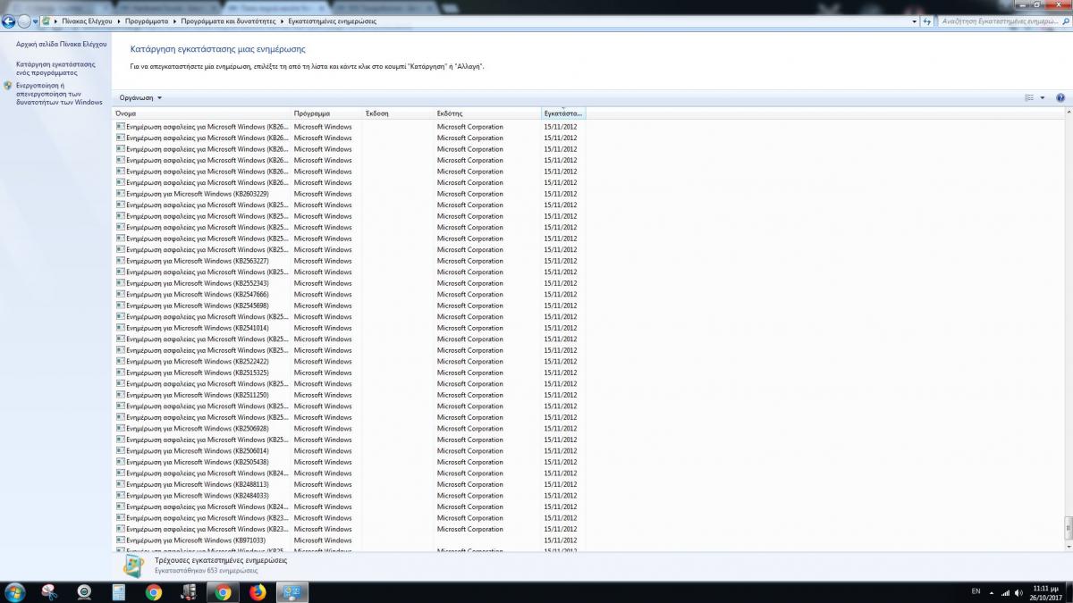Screen dimensions: 1073x603
Task: Click the change view icon
Action: click(1029, 97)
